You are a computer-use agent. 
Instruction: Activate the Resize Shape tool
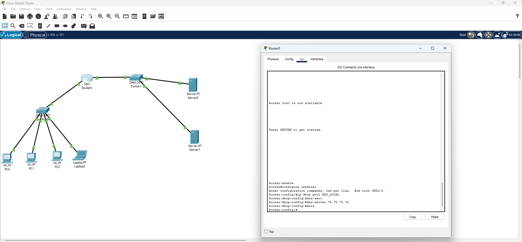[x=30, y=26]
